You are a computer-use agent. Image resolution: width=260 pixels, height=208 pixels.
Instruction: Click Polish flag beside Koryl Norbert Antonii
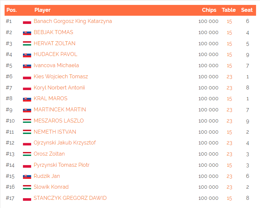coord(27,88)
